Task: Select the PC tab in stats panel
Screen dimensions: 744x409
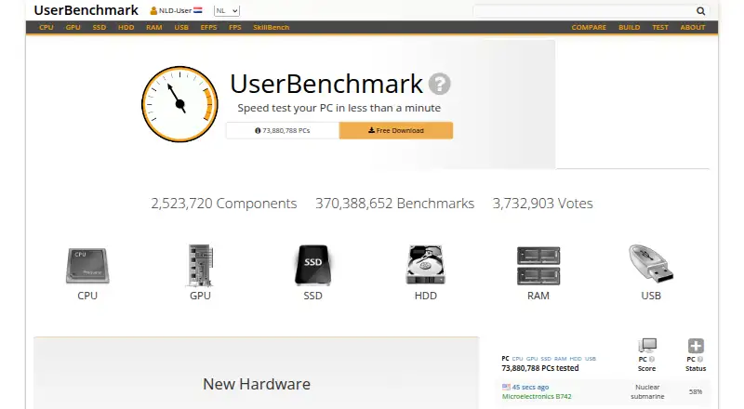Action: coord(505,358)
